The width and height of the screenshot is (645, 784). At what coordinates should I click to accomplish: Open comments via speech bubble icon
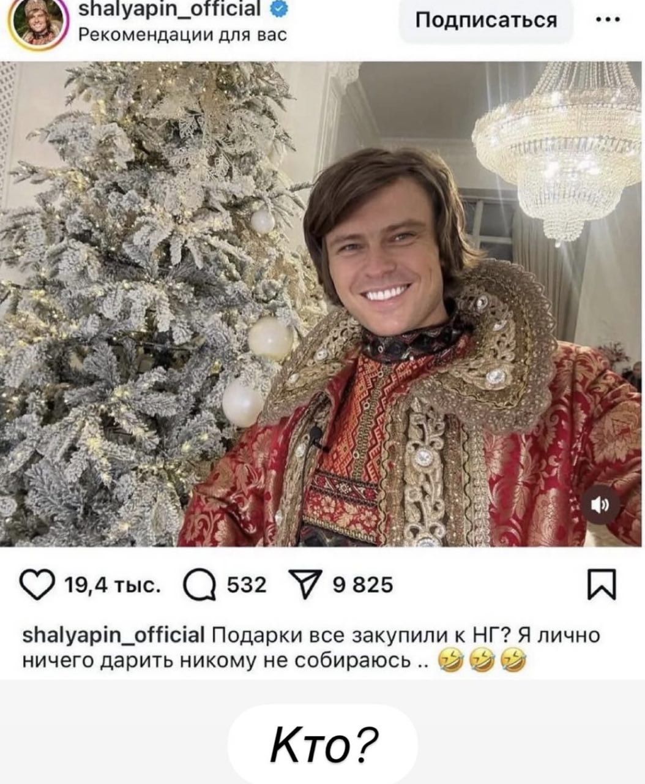click(200, 586)
